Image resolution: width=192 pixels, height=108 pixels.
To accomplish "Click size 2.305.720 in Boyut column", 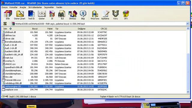I will tap(33, 80).
